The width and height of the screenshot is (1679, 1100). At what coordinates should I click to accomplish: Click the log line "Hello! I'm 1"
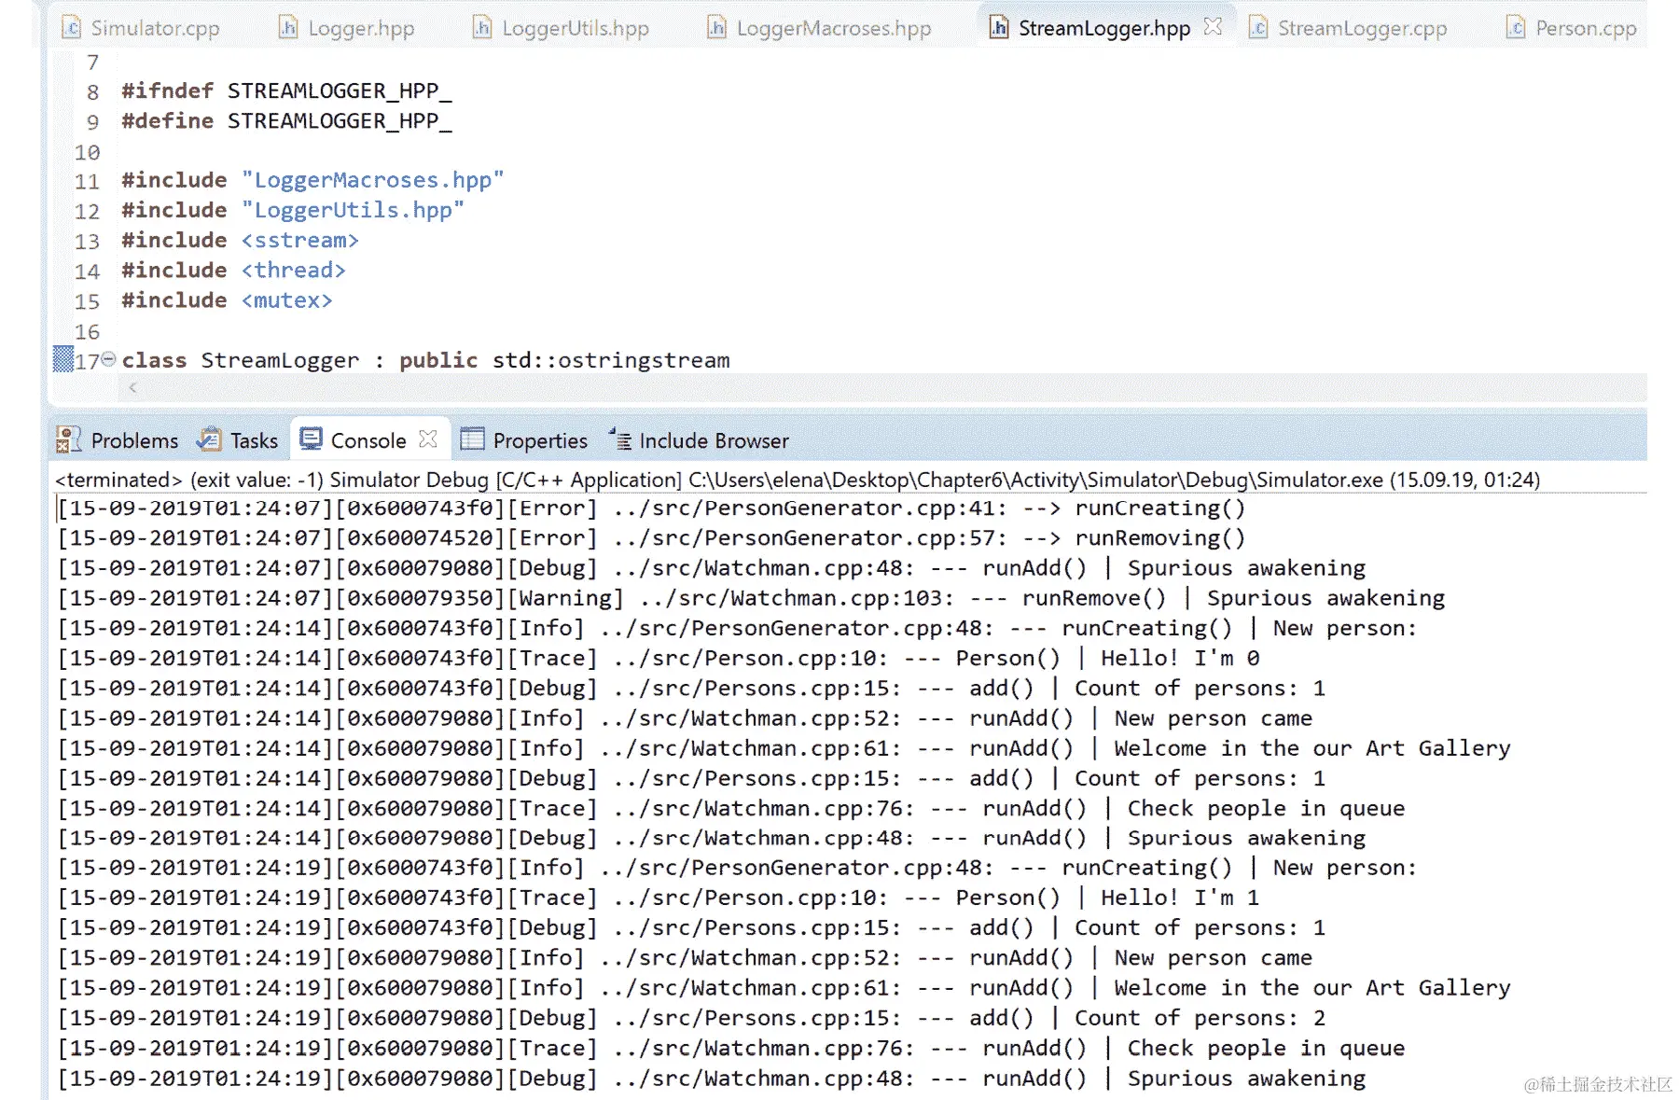coord(659,898)
